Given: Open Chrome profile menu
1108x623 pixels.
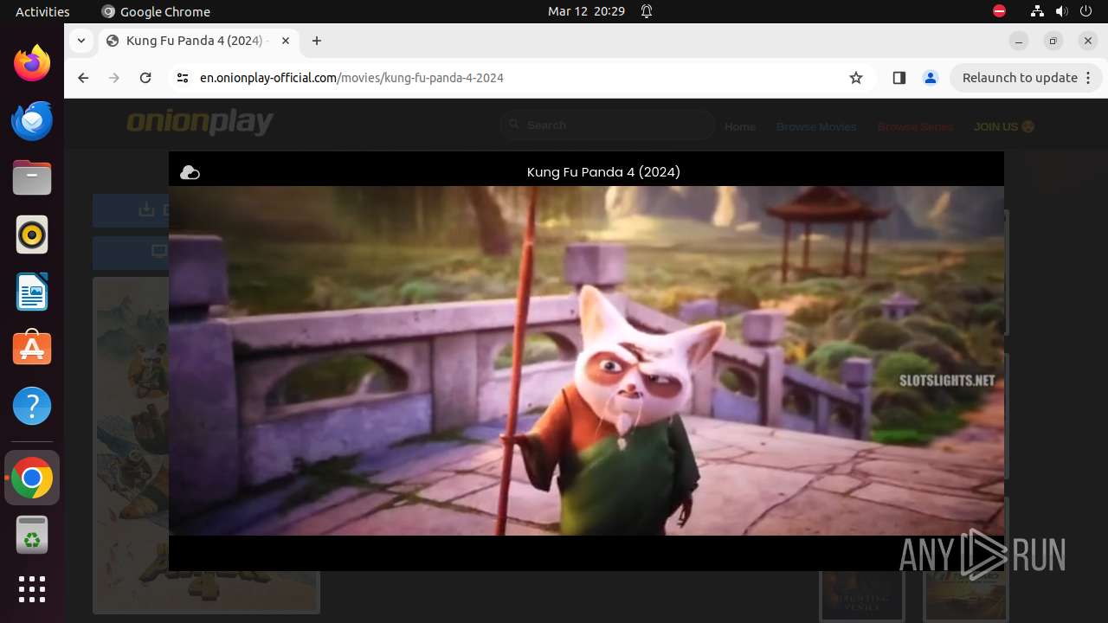Looking at the screenshot, I should point(931,78).
